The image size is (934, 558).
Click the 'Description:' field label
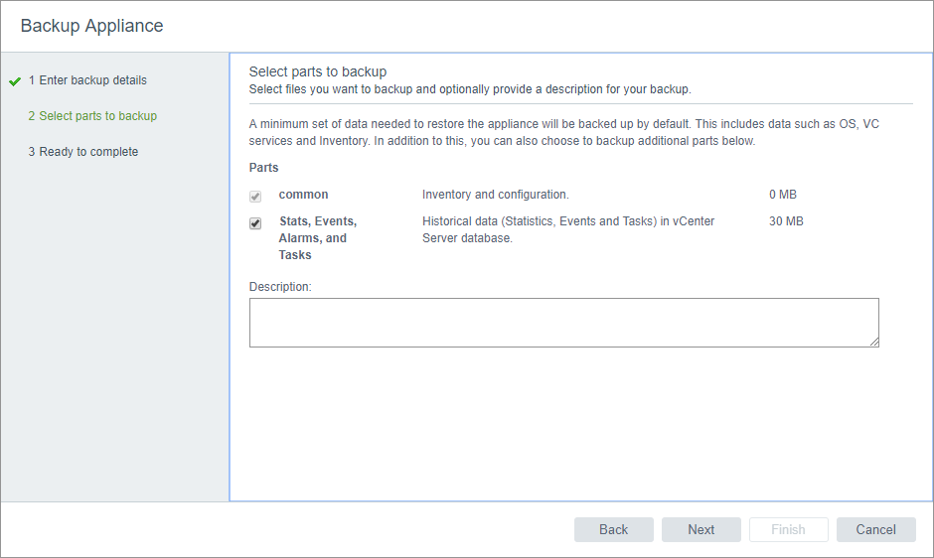pos(280,287)
